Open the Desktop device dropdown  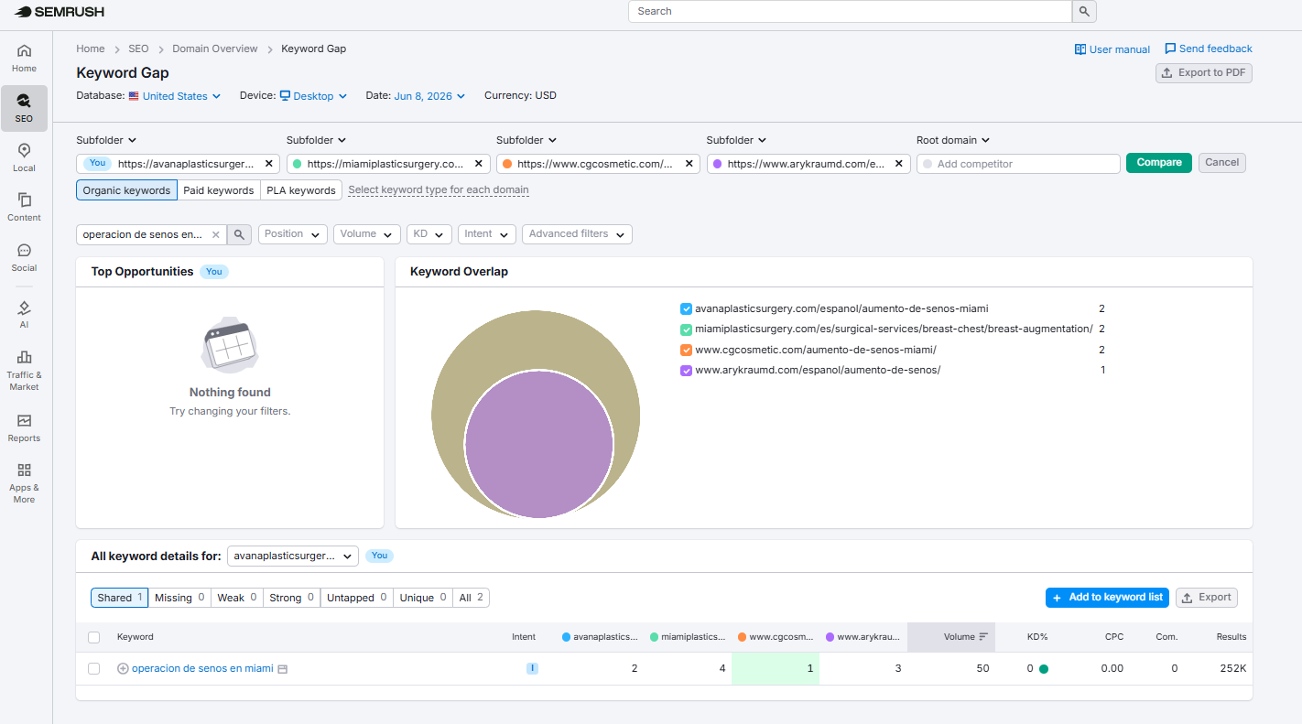[x=313, y=96]
